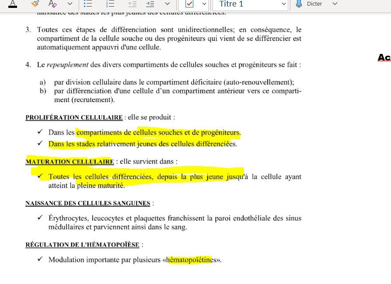
Task: Apply numbered list formatting
Action: [110, 4]
